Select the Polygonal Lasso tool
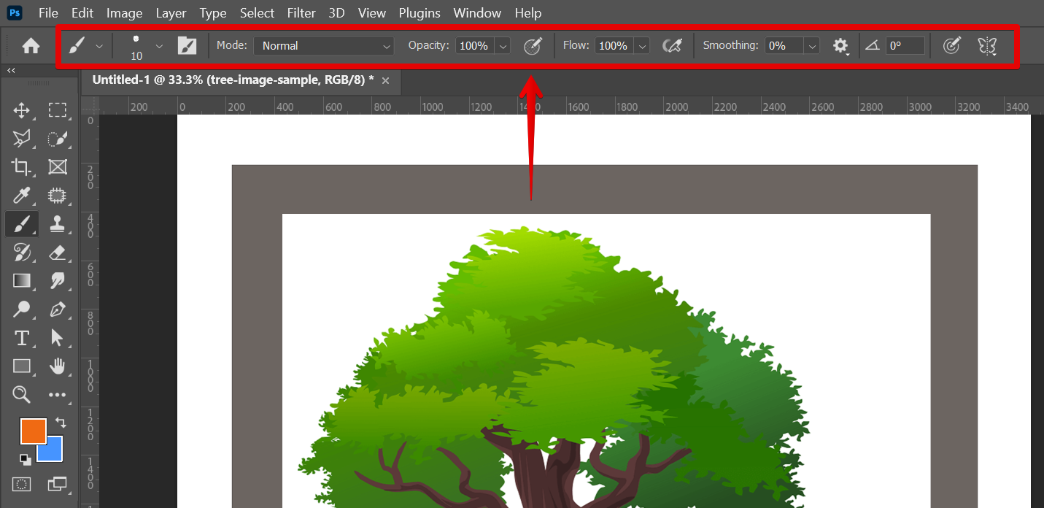 coord(22,139)
